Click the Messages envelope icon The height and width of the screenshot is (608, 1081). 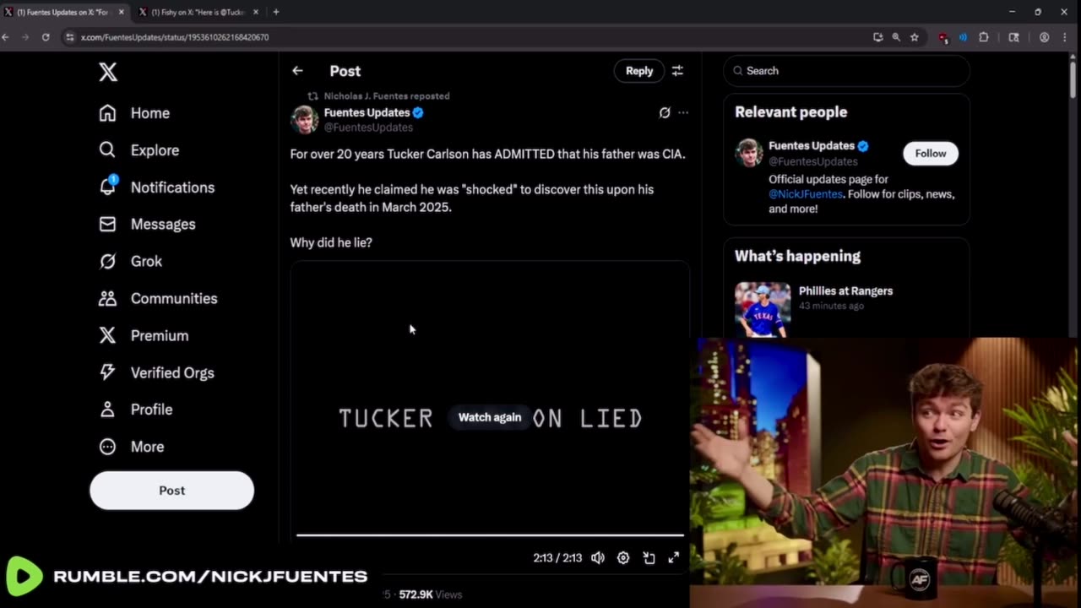click(107, 225)
